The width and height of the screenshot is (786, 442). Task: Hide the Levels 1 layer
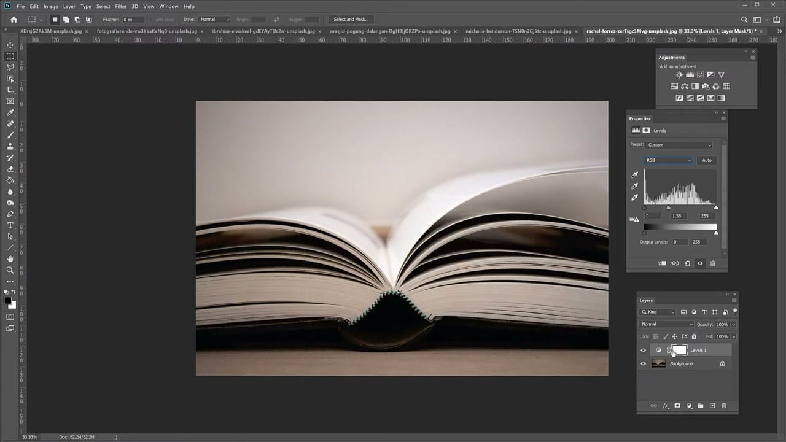[643, 351]
